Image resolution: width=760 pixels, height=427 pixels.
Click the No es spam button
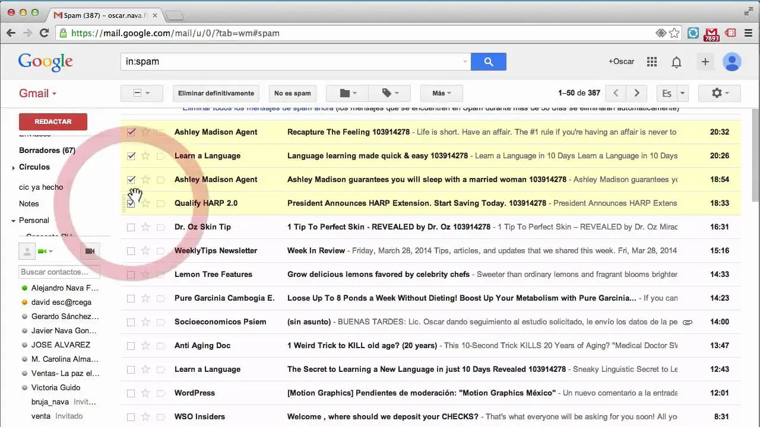[292, 93]
